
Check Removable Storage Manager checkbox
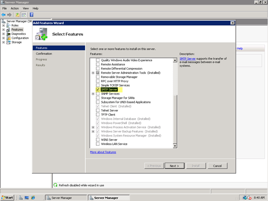pos(98,77)
